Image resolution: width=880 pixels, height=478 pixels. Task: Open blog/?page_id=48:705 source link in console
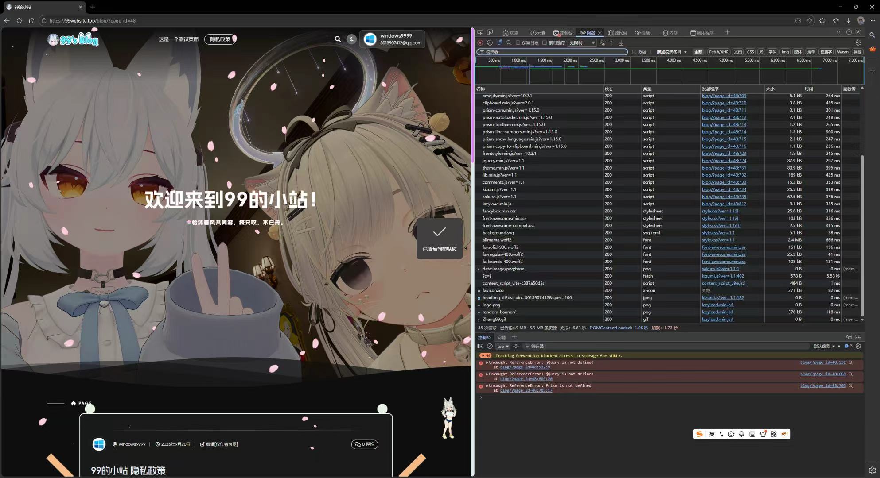pyautogui.click(x=822, y=385)
